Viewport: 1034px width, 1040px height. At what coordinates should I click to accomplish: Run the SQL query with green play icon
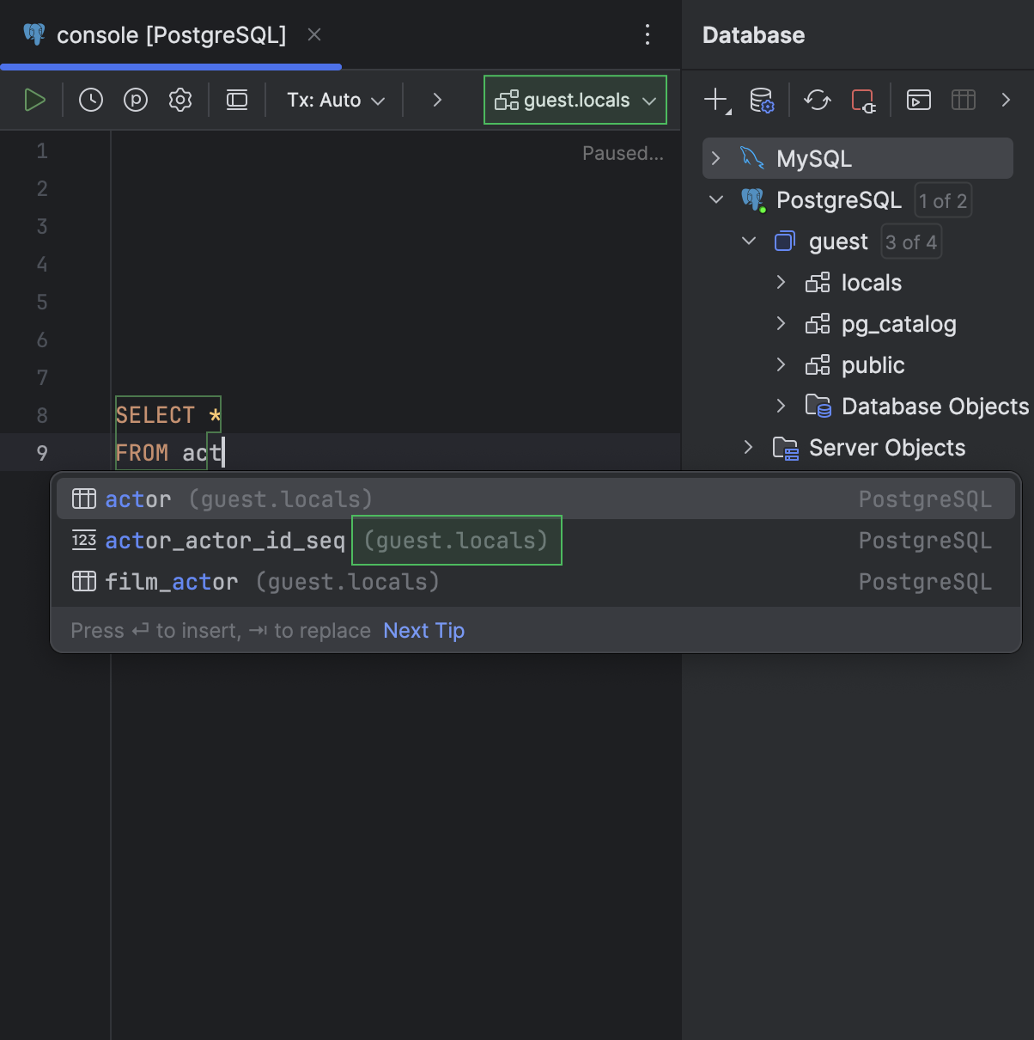[x=35, y=99]
